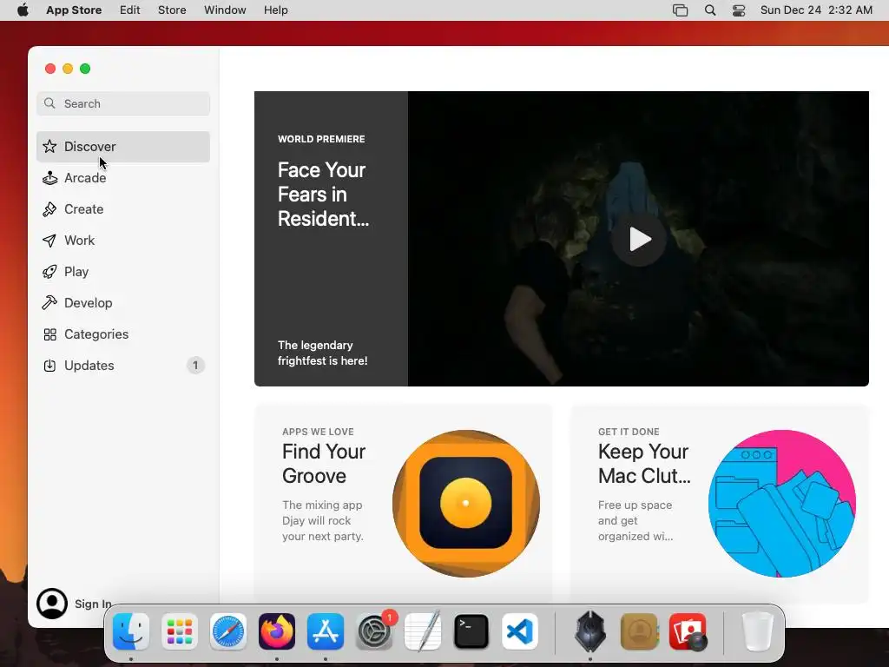This screenshot has width=889, height=667.
Task: Click the APPS WE LOVE label
Action: tap(318, 432)
